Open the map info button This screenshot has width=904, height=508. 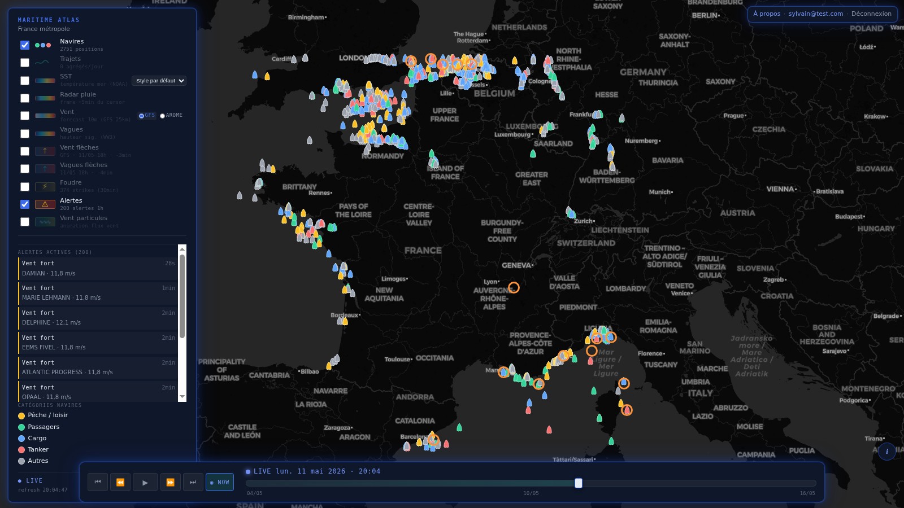[x=887, y=452]
